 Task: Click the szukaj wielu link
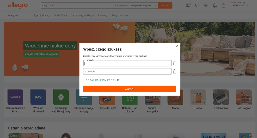pos(121,5)
